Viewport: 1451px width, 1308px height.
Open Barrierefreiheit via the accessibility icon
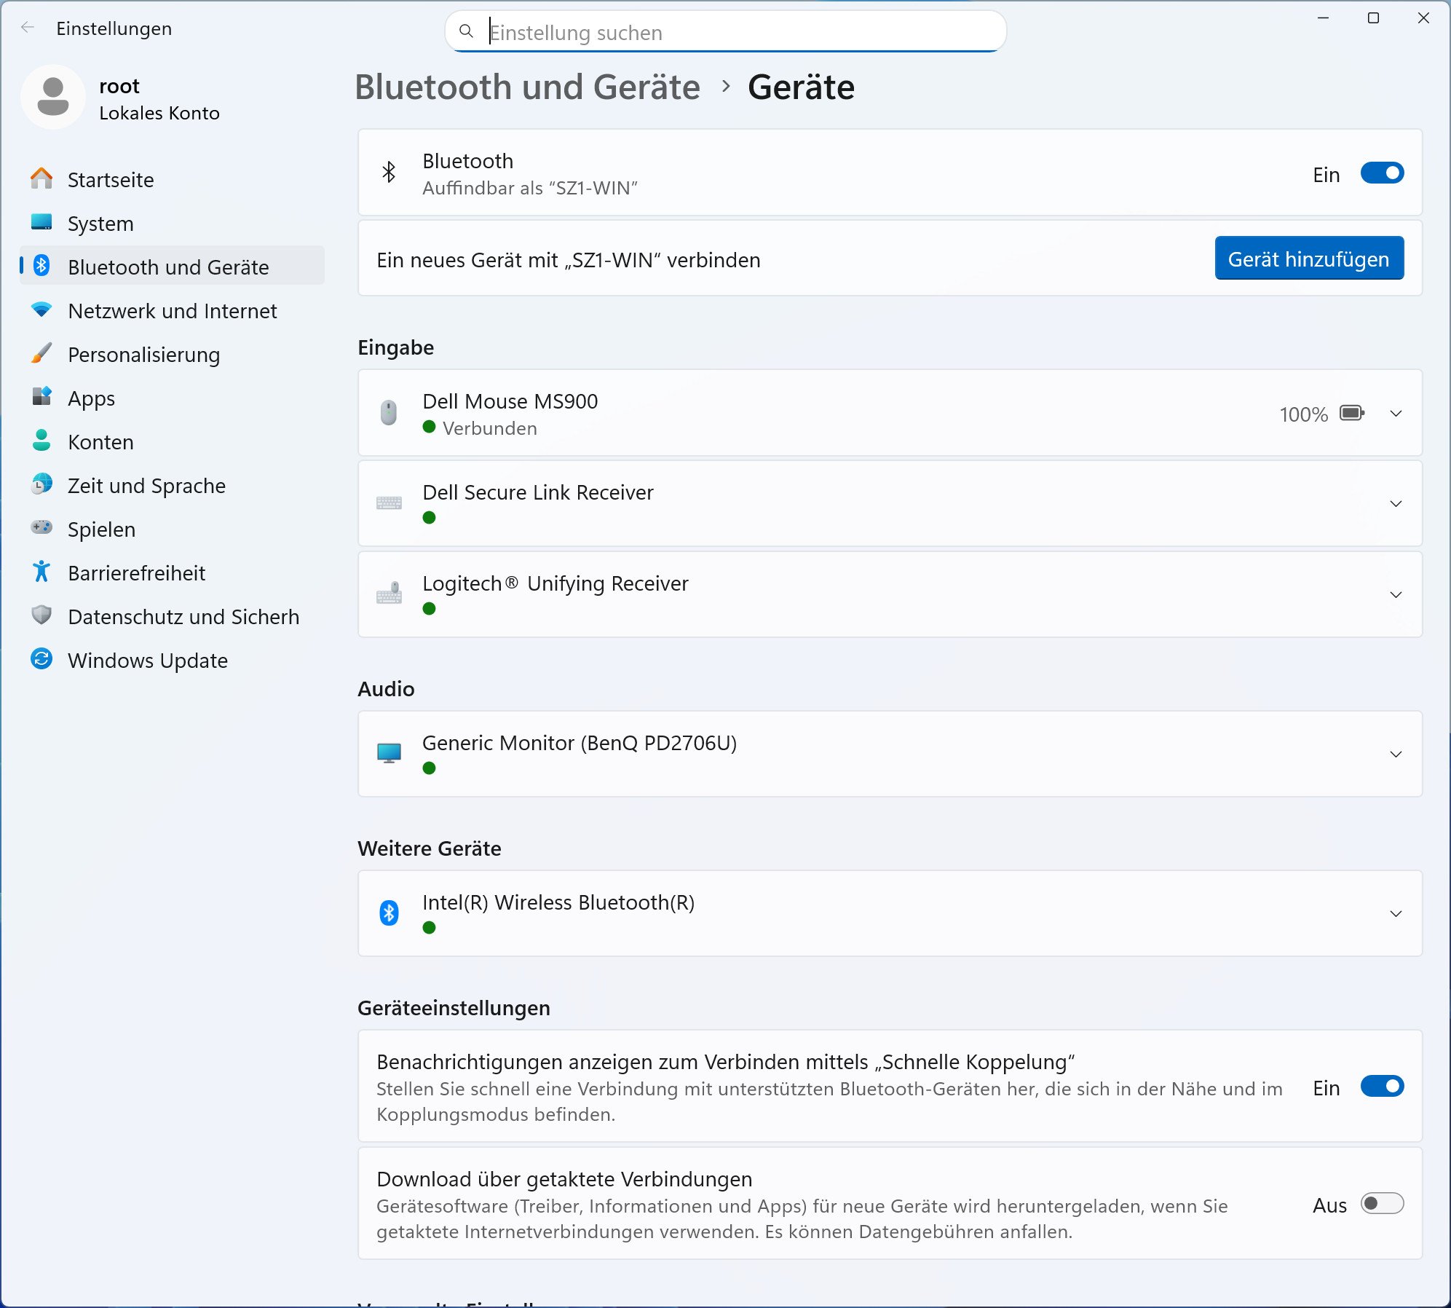coord(43,573)
